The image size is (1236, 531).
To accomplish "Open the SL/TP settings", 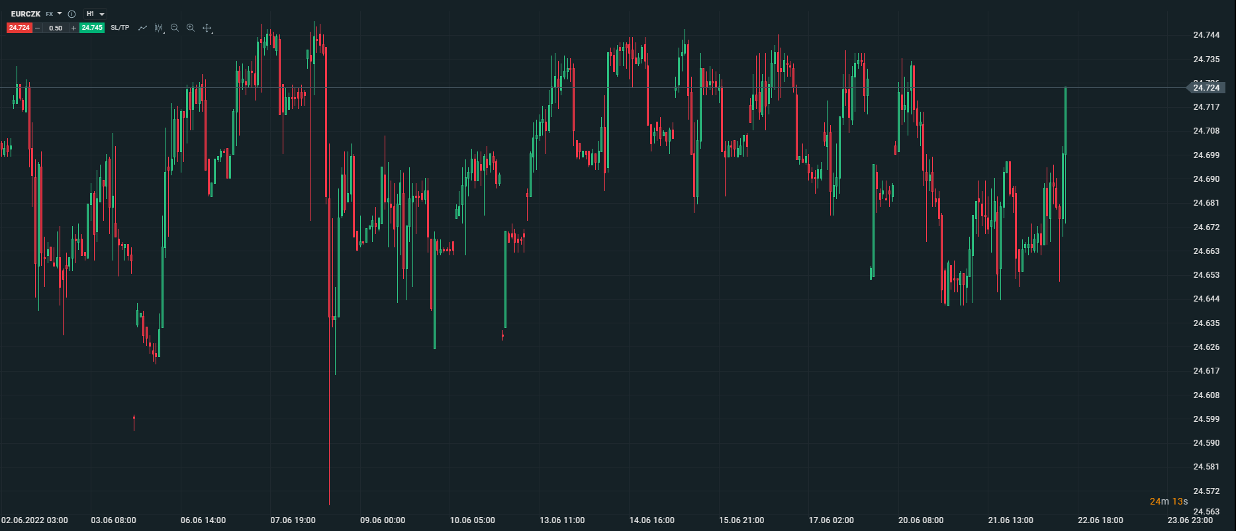I will pyautogui.click(x=120, y=28).
